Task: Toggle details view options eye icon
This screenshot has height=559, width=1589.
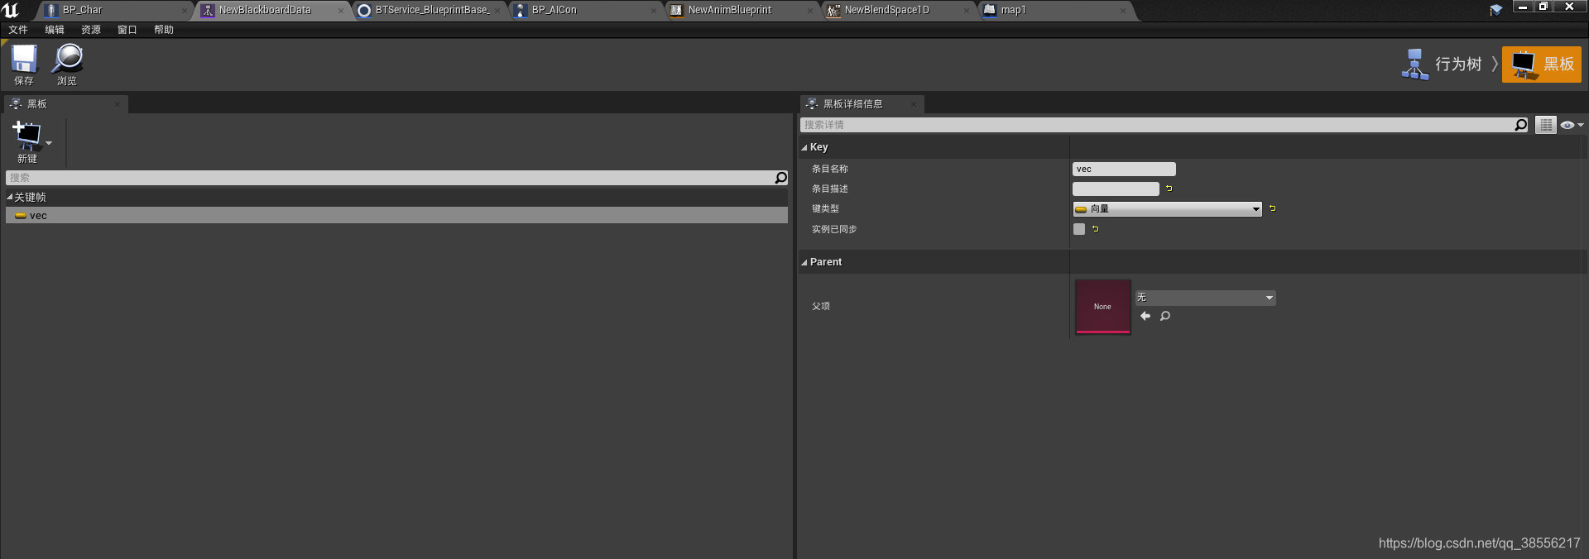Action: tap(1571, 125)
